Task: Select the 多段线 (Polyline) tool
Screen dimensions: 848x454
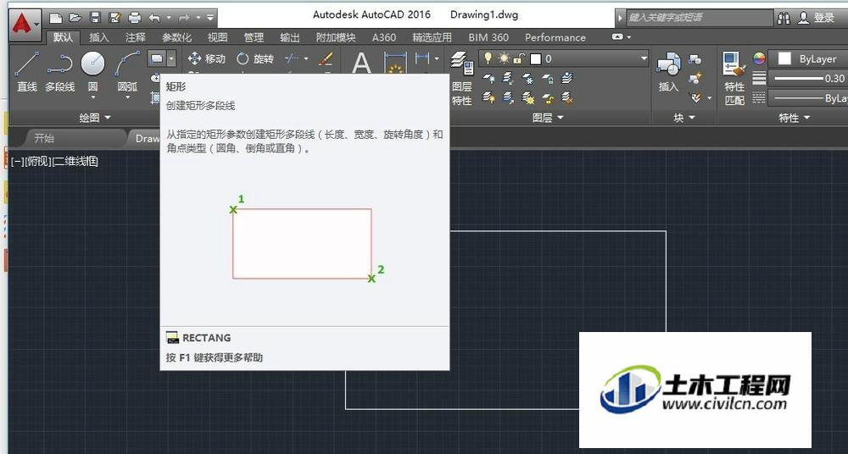Action: tap(59, 72)
